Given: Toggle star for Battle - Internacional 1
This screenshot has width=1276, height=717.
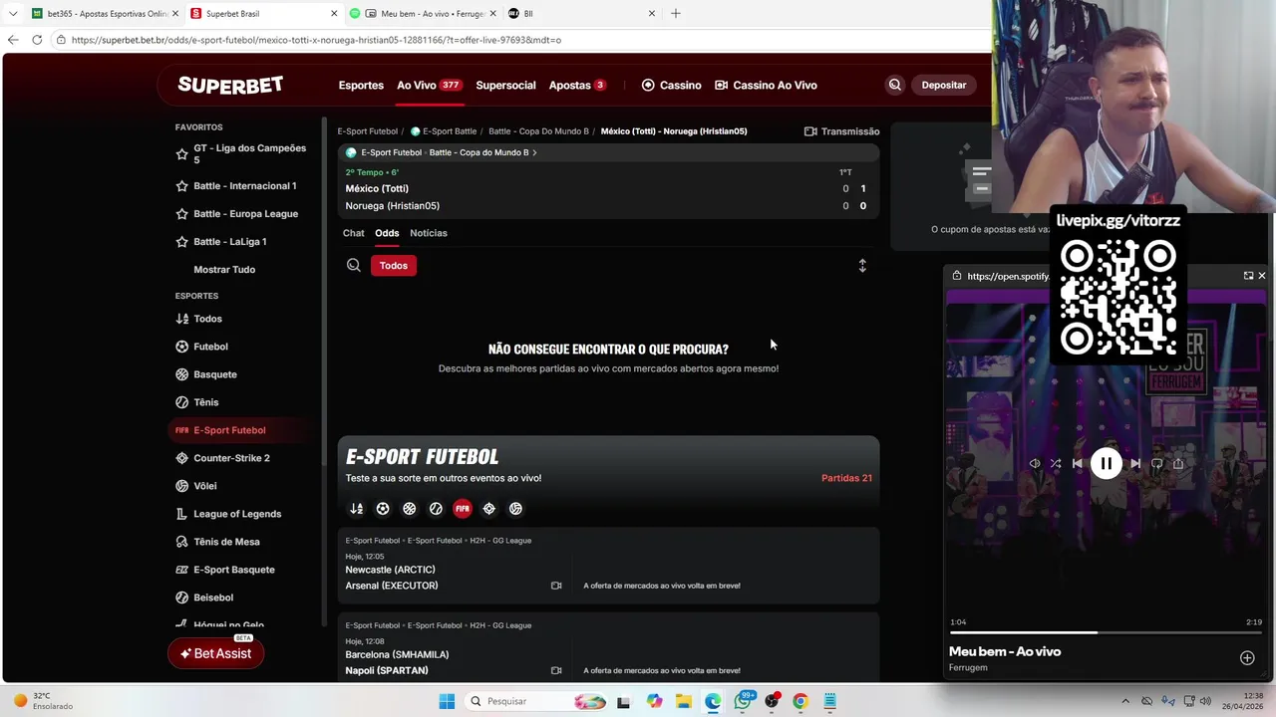Looking at the screenshot, I should click(x=181, y=186).
